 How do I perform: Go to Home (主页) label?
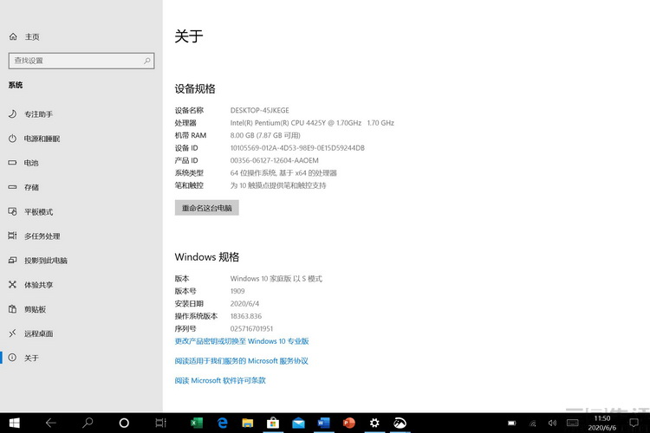pos(32,37)
